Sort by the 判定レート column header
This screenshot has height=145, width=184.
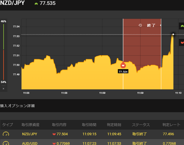(x=171, y=125)
